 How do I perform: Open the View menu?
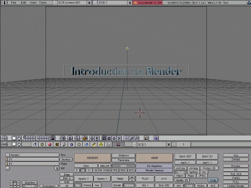(x=33, y=2)
